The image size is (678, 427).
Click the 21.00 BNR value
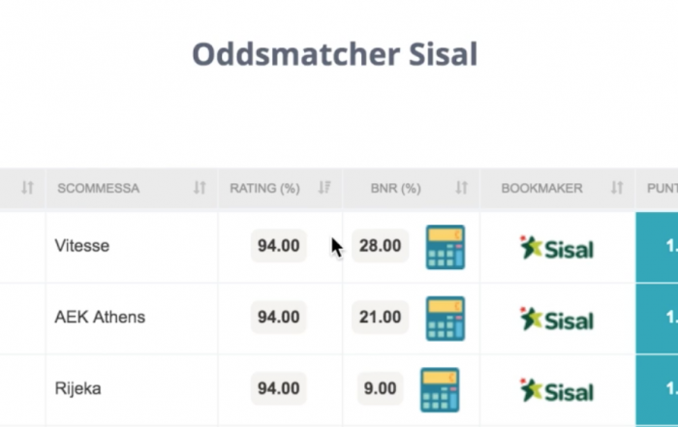(380, 317)
